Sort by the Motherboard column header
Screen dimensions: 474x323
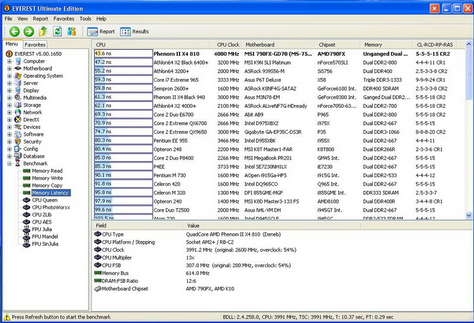point(278,45)
